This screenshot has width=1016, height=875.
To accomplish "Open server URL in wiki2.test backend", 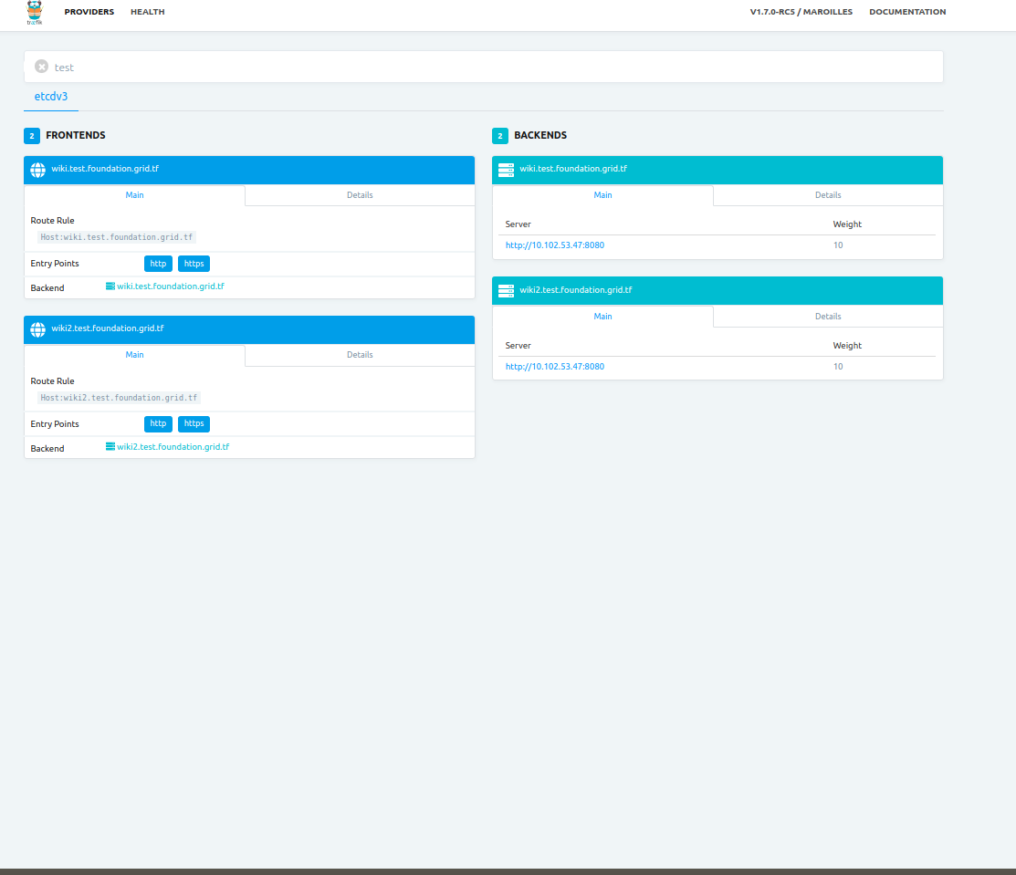I will [555, 367].
